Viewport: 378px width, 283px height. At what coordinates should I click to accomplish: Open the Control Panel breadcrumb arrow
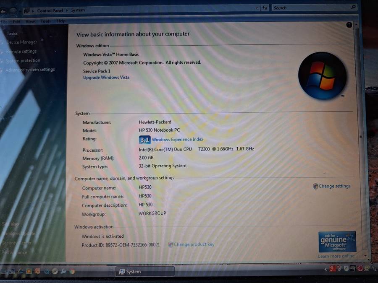(33, 10)
